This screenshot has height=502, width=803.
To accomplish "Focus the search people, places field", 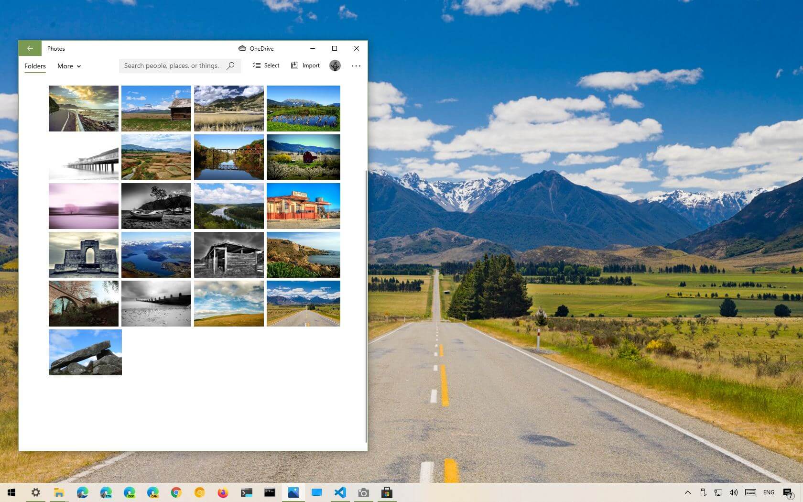I will pos(171,65).
